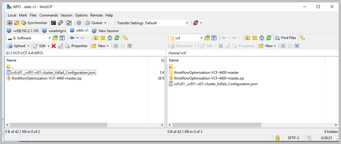The width and height of the screenshot is (341, 144).
Task: Click the Synchronize button
Action: pyautogui.click(x=34, y=23)
